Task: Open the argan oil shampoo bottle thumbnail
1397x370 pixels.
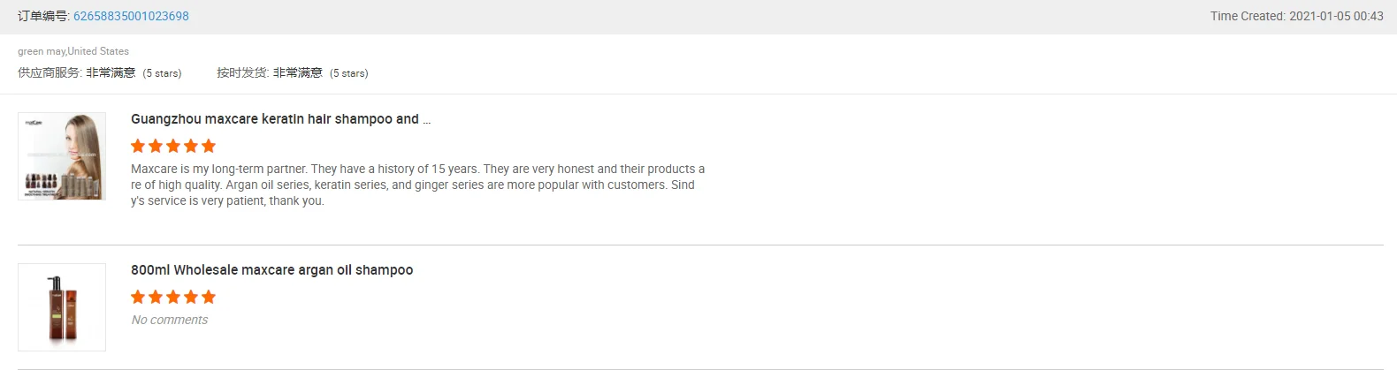Action: [x=62, y=306]
